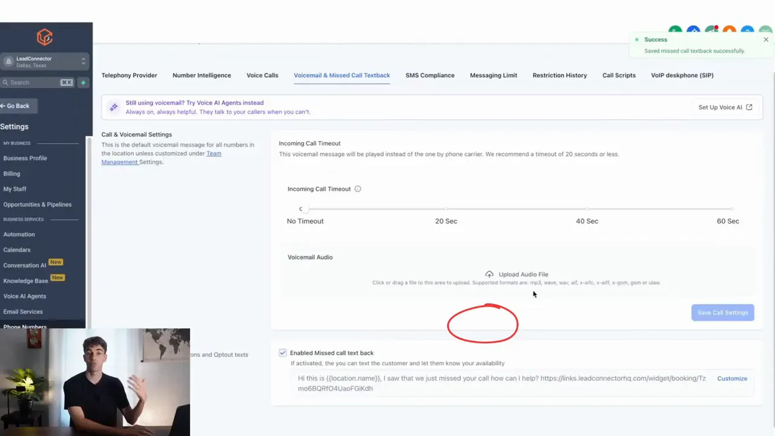Image resolution: width=775 pixels, height=436 pixels.
Task: Switch to the SMS Compliance tab
Action: (430, 75)
